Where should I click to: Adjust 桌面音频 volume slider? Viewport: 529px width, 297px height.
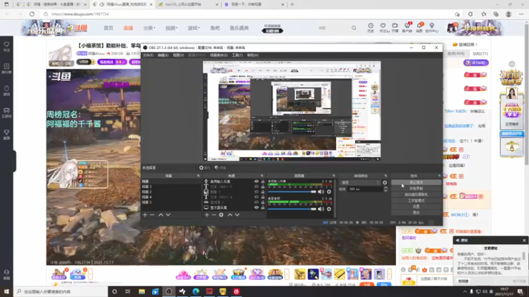click(x=292, y=209)
